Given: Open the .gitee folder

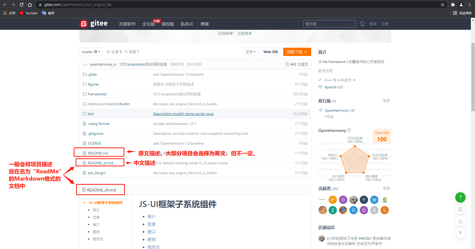Looking at the screenshot, I should [92, 74].
